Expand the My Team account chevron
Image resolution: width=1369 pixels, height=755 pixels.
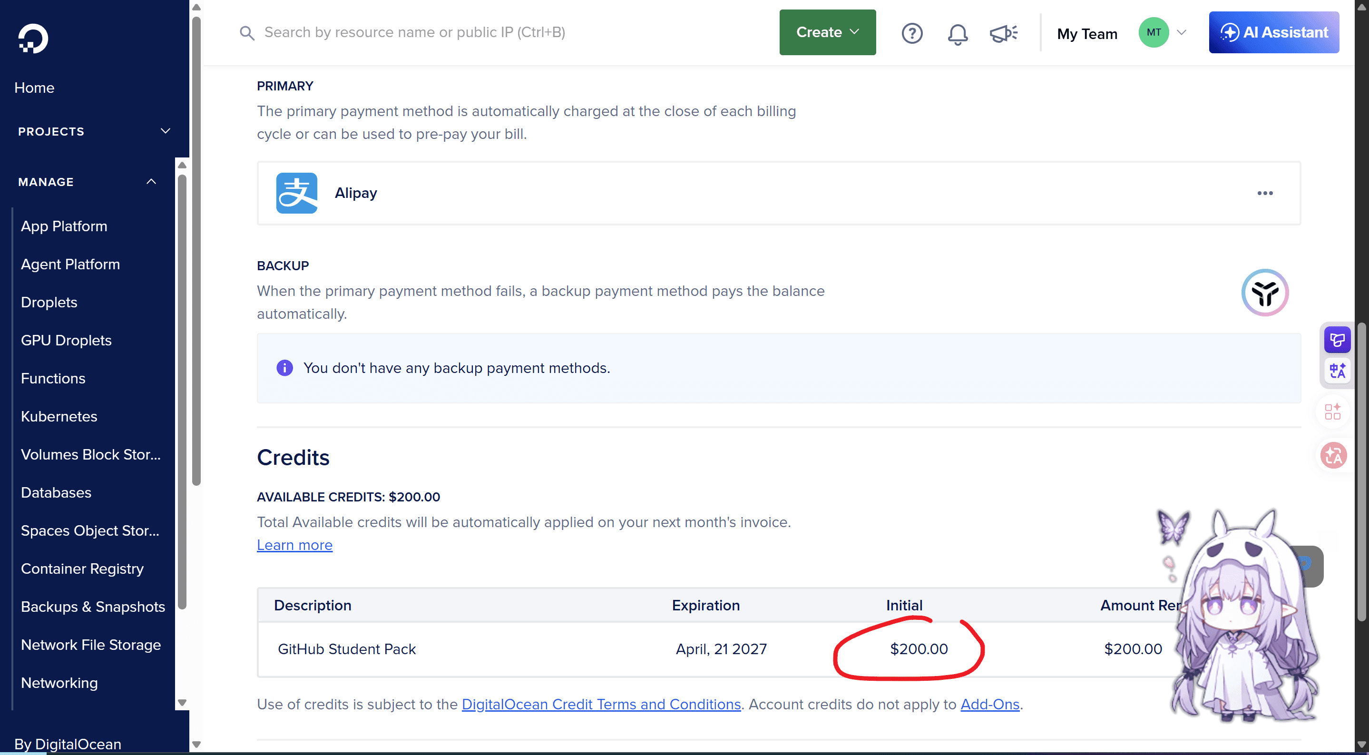click(1182, 32)
